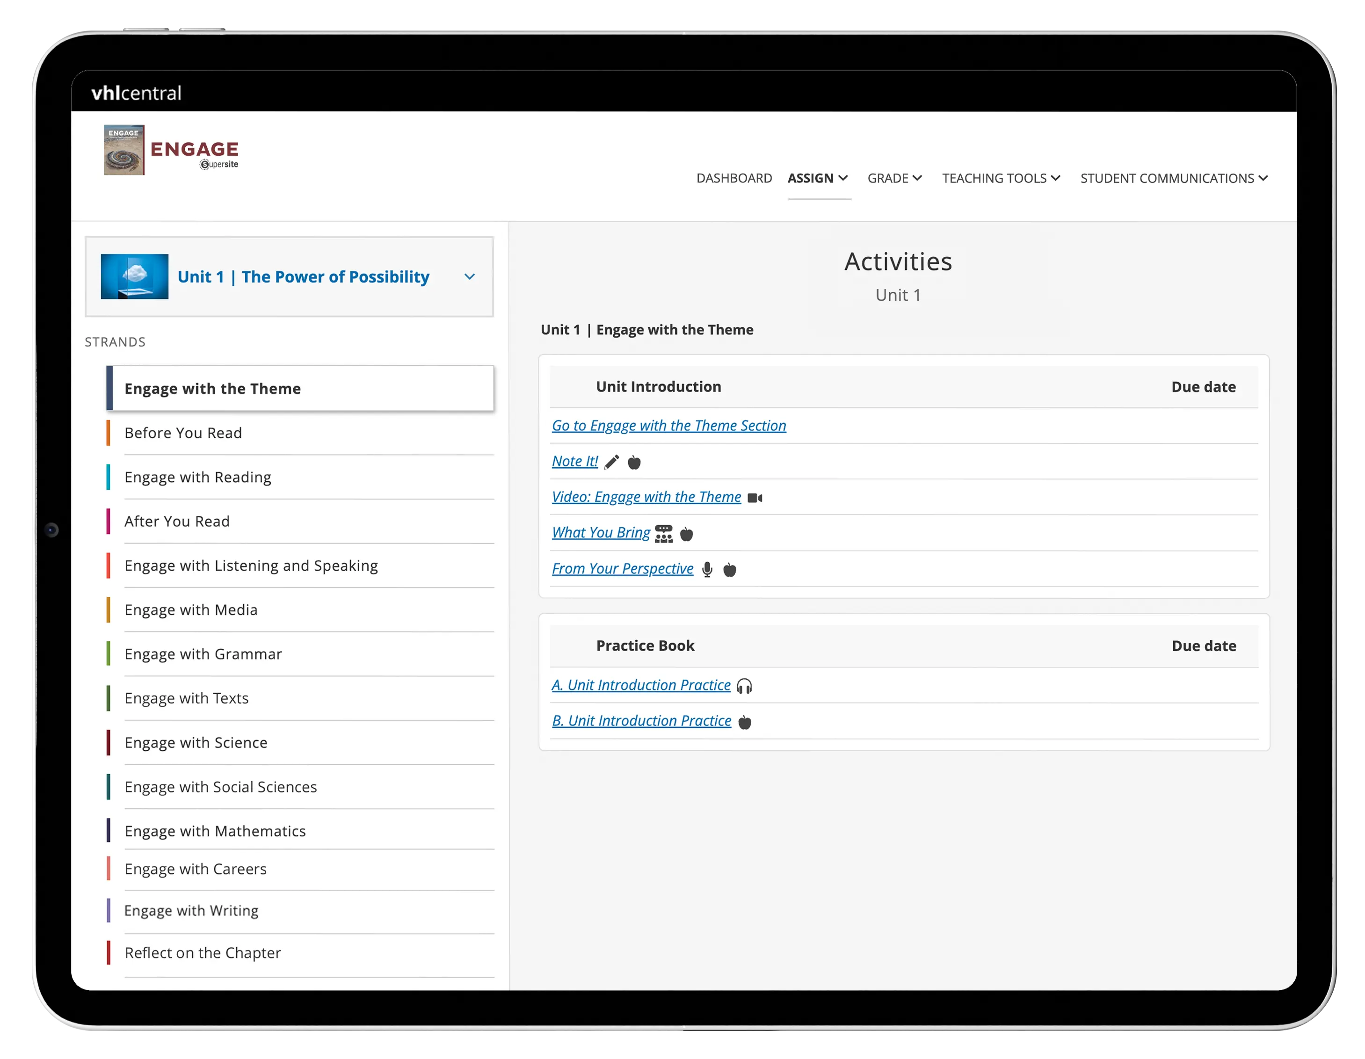The image size is (1365, 1059).
Task: Expand the Unit 1 selector chevron
Action: [x=469, y=277]
